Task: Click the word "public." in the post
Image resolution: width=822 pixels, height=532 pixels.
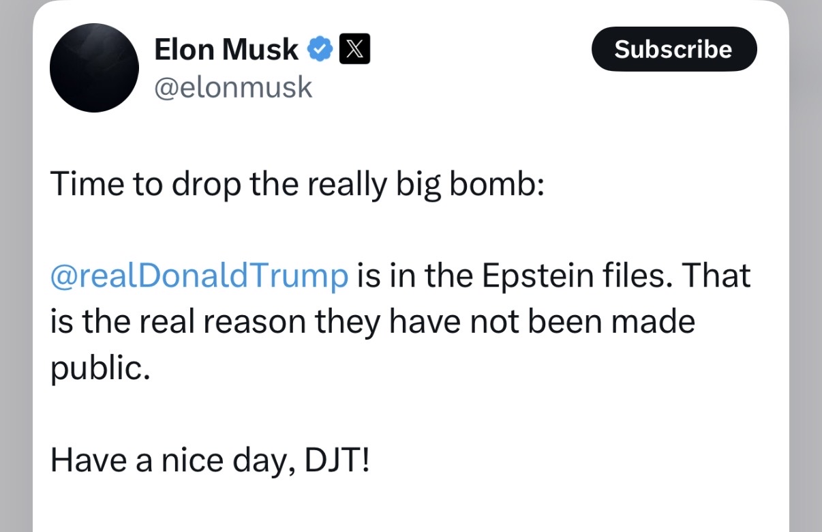Action: (100, 369)
